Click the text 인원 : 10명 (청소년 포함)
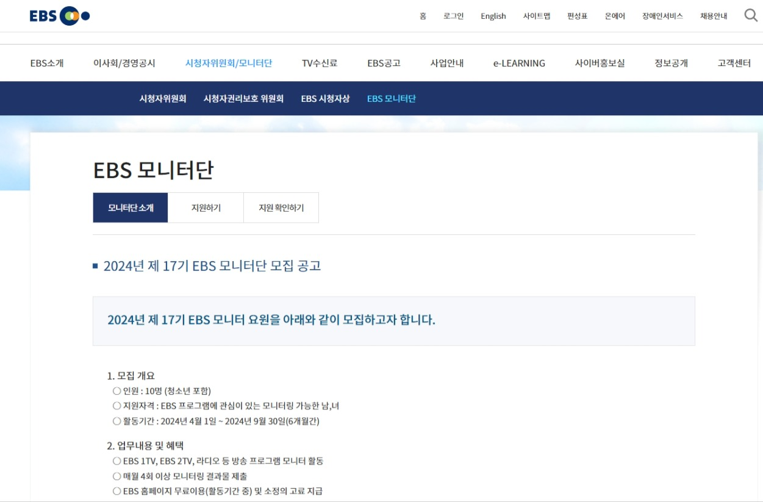The width and height of the screenshot is (763, 502). click(167, 391)
